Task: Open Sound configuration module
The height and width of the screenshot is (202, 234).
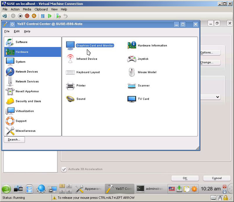Action: coord(76,99)
